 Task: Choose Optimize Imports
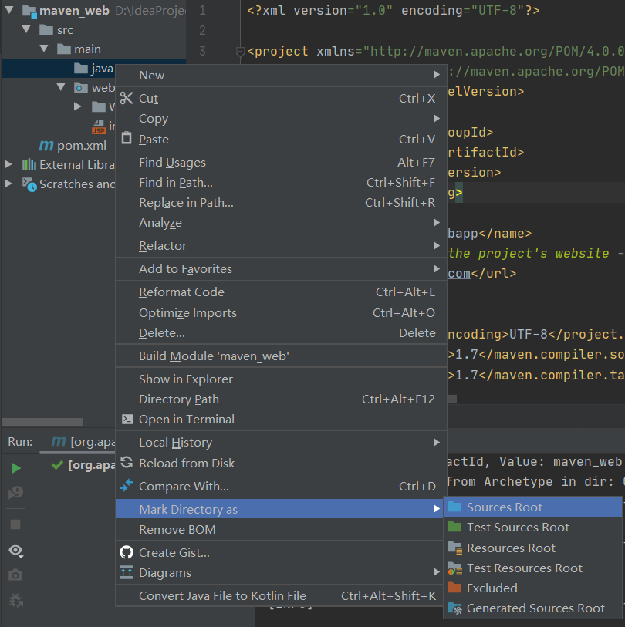tap(281, 312)
